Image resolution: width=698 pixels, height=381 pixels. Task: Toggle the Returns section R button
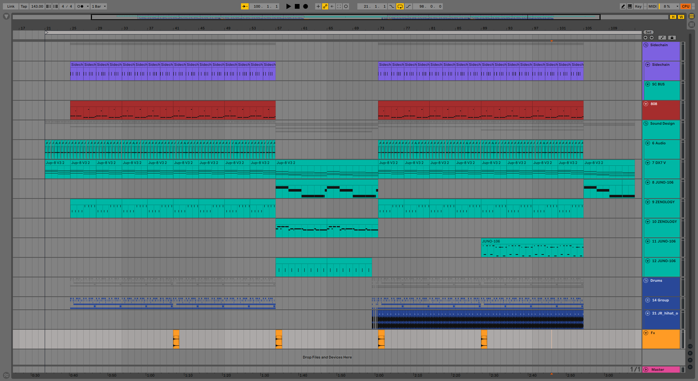(x=690, y=353)
